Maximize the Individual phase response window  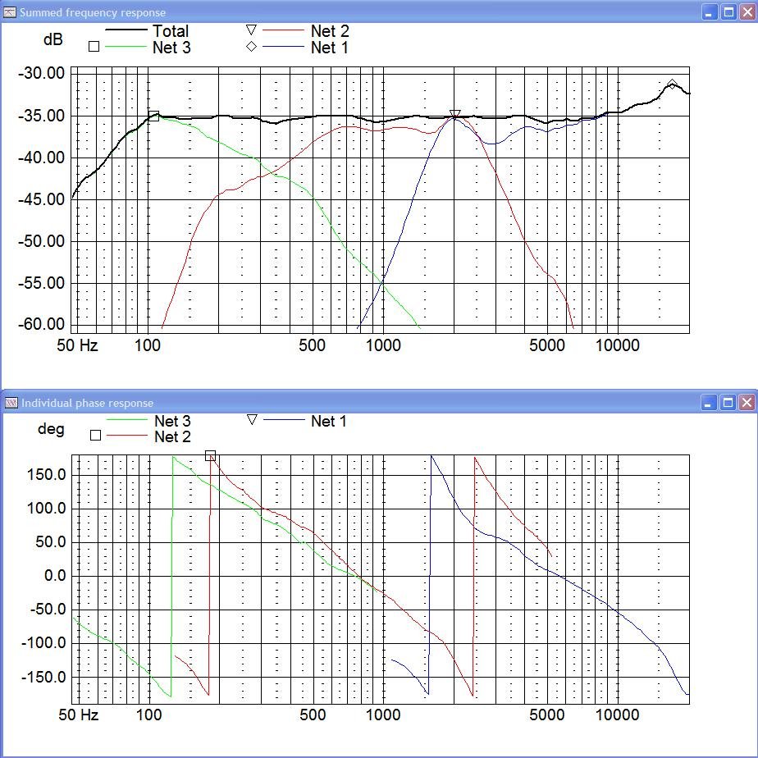[728, 402]
